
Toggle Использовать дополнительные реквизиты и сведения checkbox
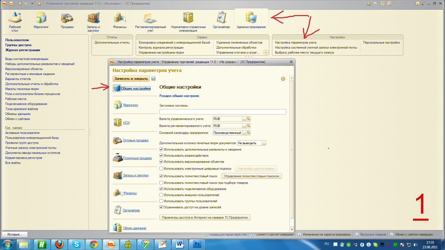[161, 149]
